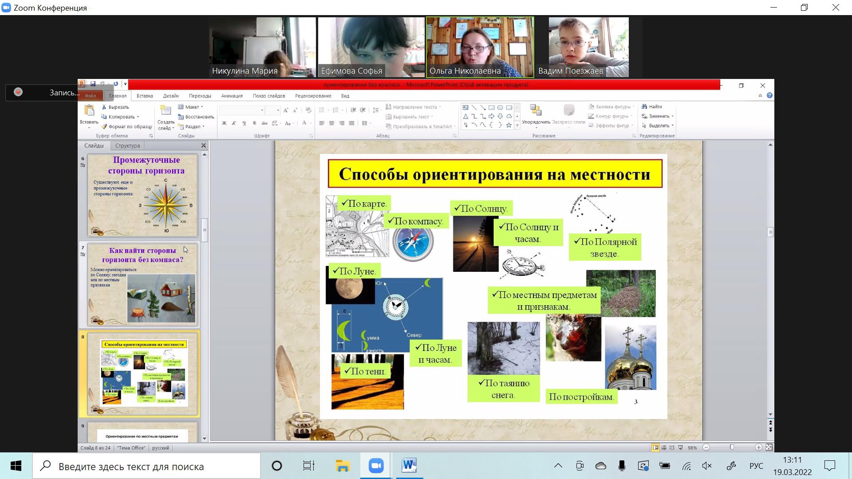Click the Paste (Вставить) clipboard icon

[x=89, y=110]
